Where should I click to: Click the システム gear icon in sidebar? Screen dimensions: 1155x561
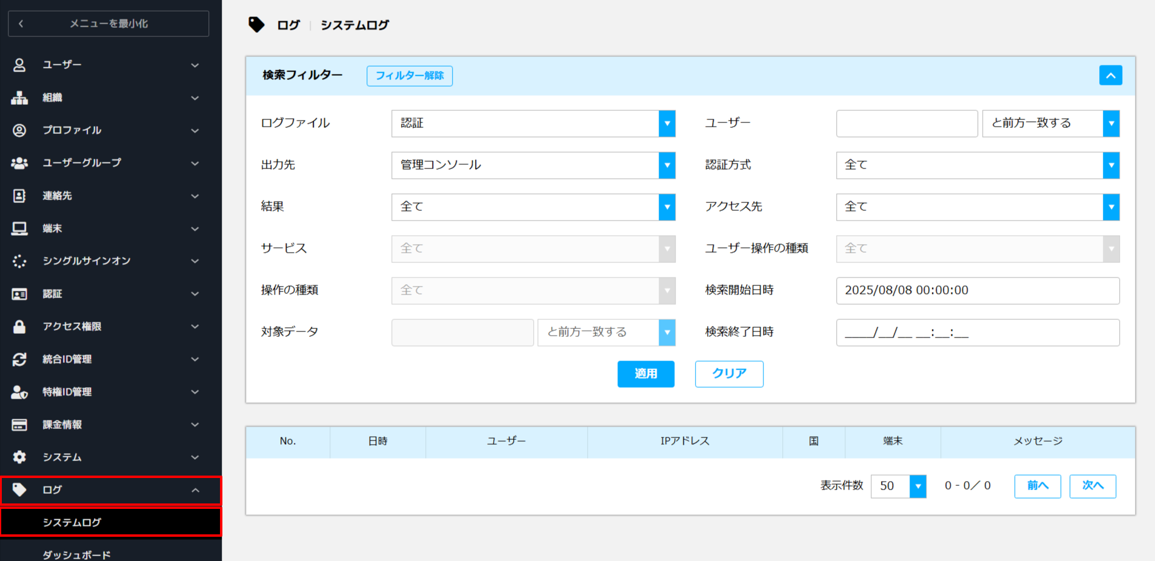click(x=19, y=457)
